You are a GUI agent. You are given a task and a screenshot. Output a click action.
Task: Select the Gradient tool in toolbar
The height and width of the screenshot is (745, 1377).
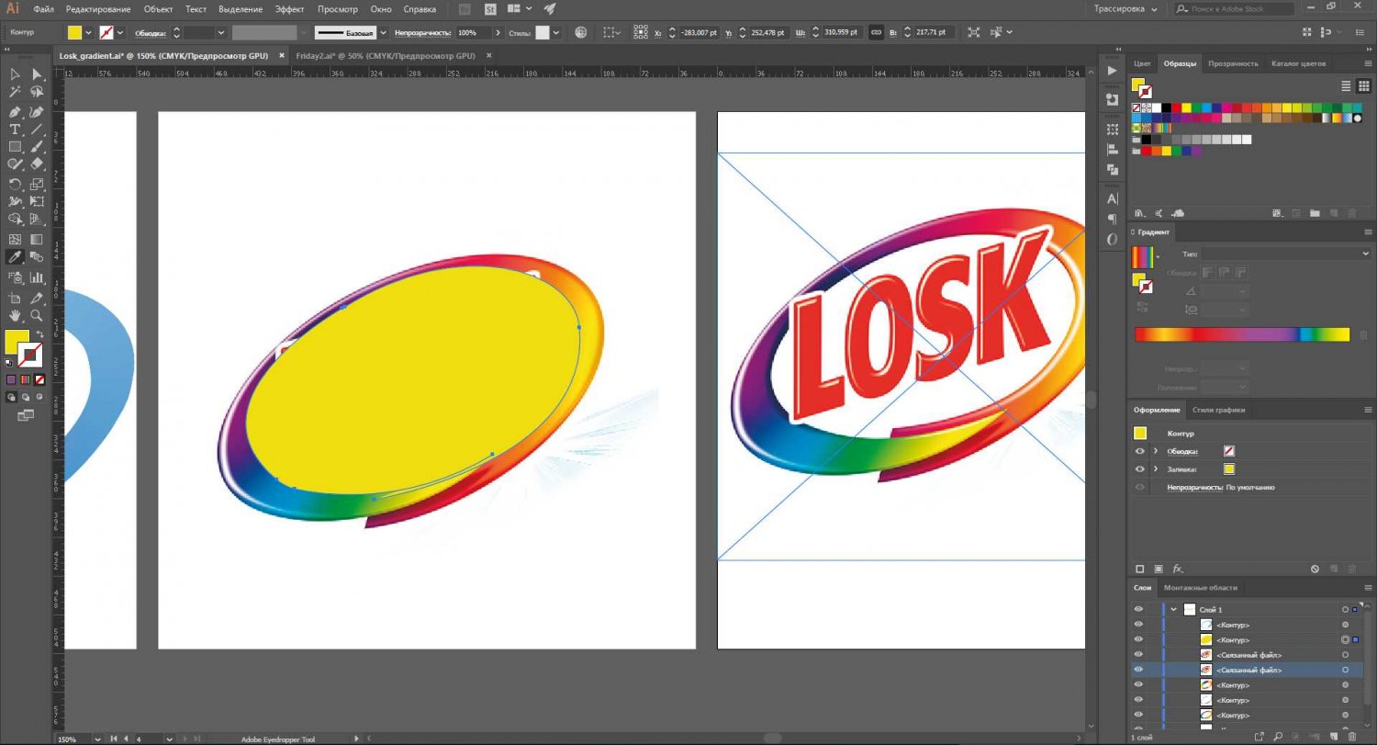(x=37, y=240)
